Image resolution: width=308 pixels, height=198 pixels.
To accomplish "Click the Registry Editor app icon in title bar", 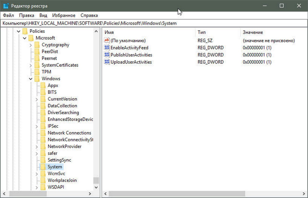I will click(x=6, y=6).
